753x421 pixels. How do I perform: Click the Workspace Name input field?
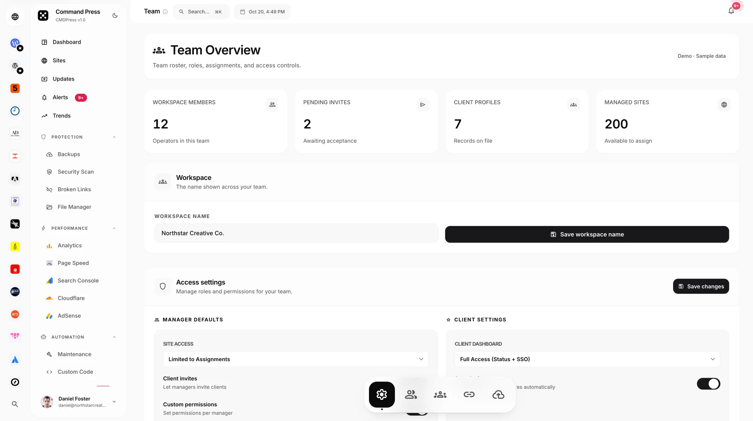[x=296, y=233]
